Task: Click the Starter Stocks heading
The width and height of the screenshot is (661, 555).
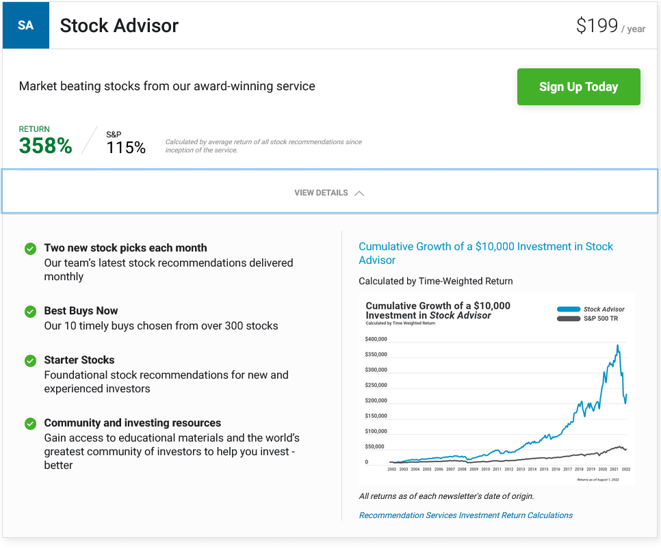Action: (79, 360)
